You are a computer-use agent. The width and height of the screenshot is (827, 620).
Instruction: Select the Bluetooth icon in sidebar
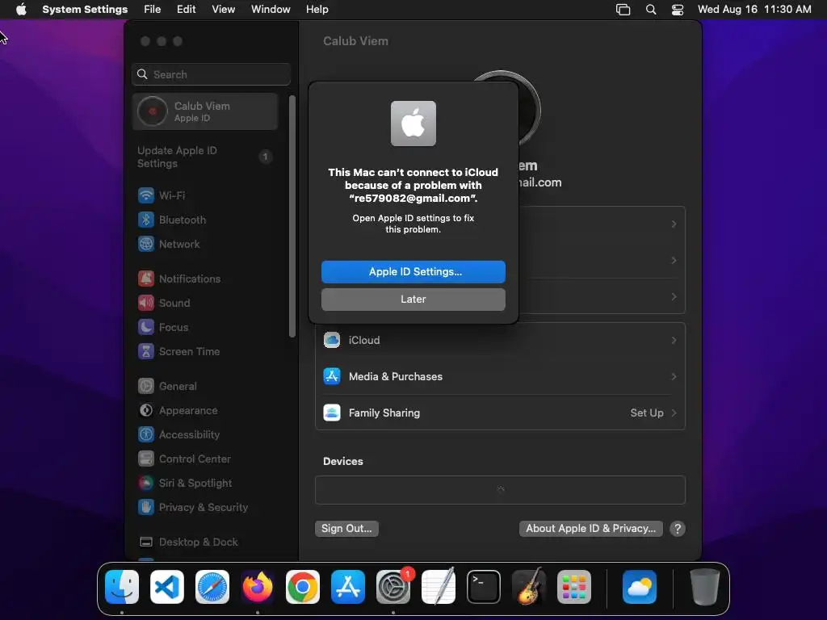146,220
